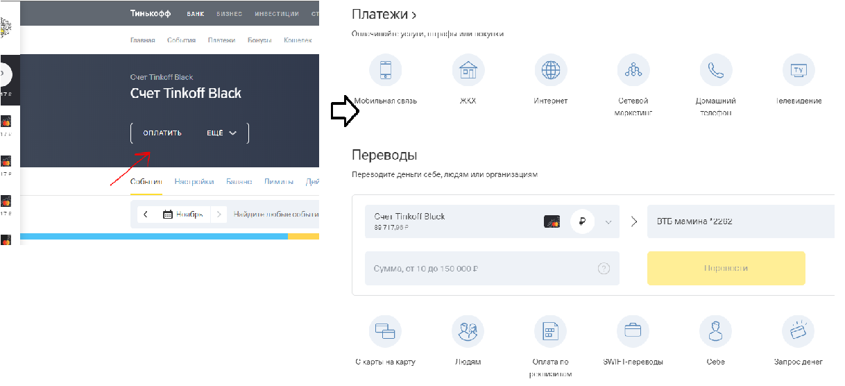
Task: Go to the Платежи navigation item
Action: pyautogui.click(x=222, y=40)
